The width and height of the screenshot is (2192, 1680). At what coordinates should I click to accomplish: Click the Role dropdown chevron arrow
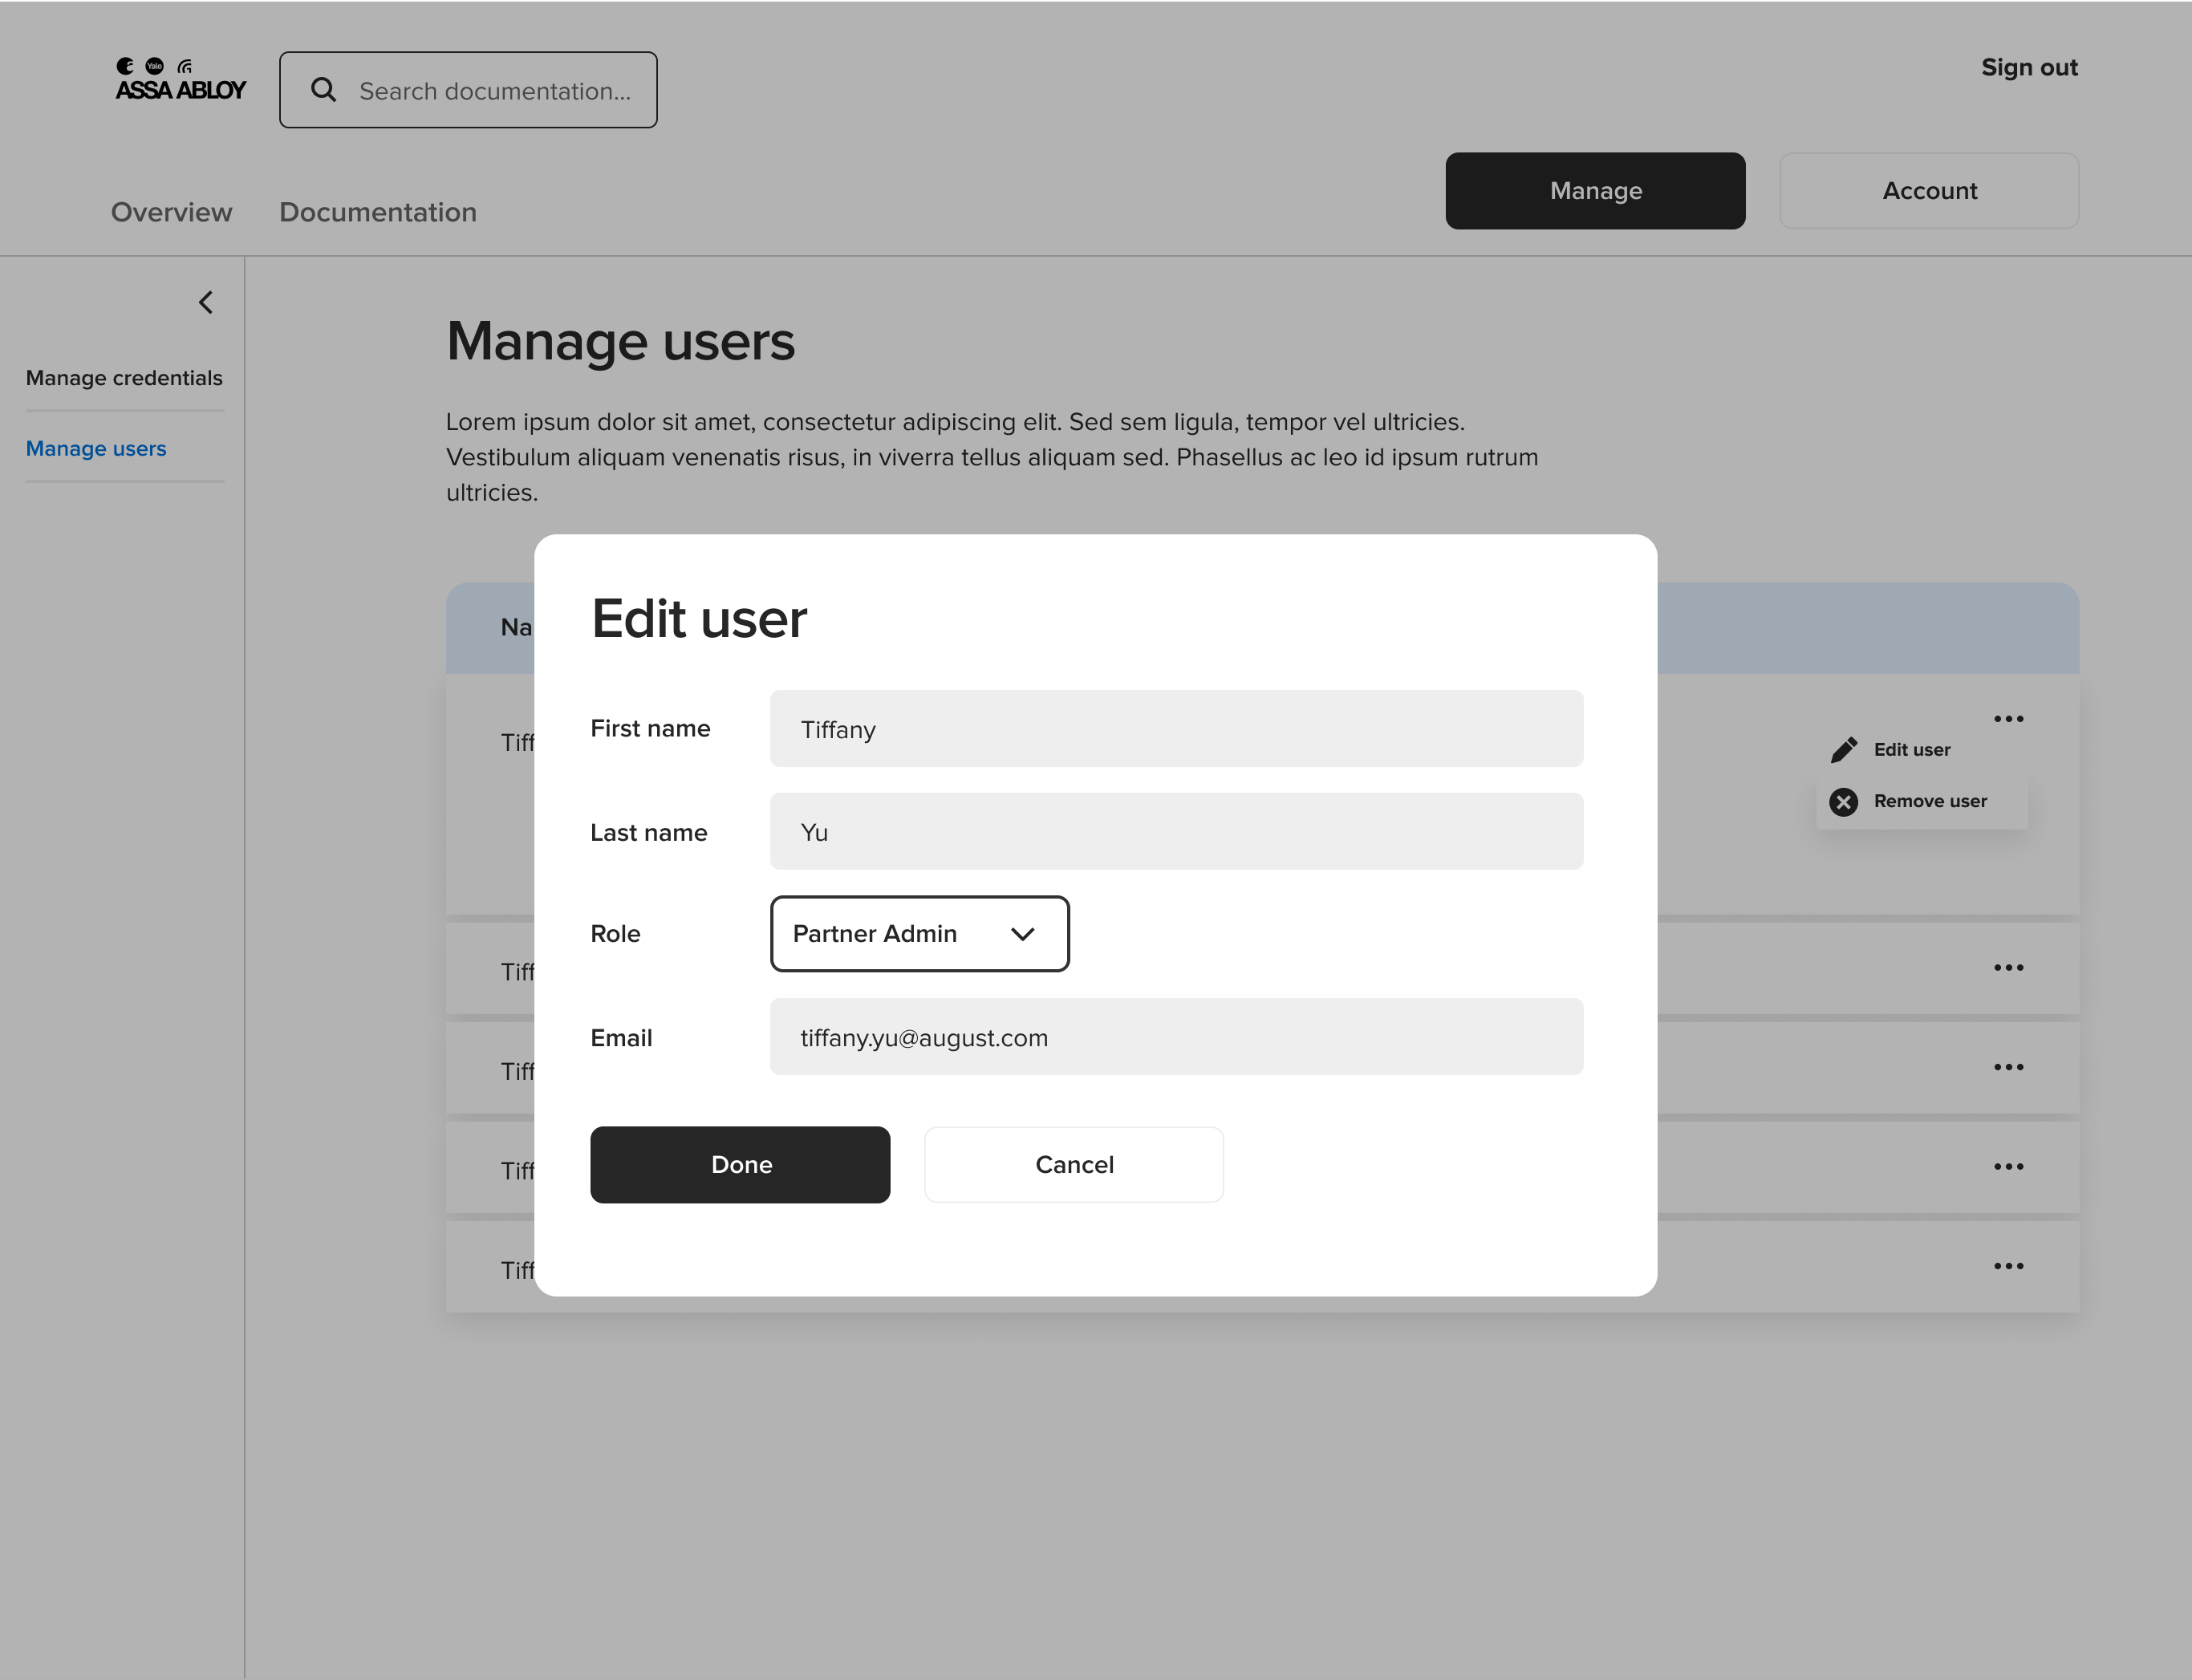[1022, 934]
